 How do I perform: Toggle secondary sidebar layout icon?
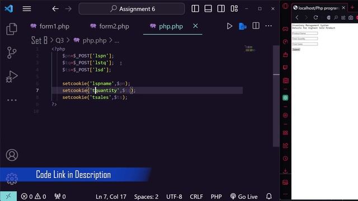pos(221,9)
